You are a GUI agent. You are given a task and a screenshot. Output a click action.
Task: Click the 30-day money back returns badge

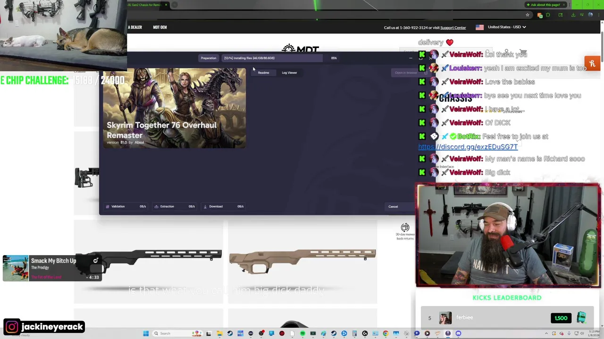[x=405, y=232]
